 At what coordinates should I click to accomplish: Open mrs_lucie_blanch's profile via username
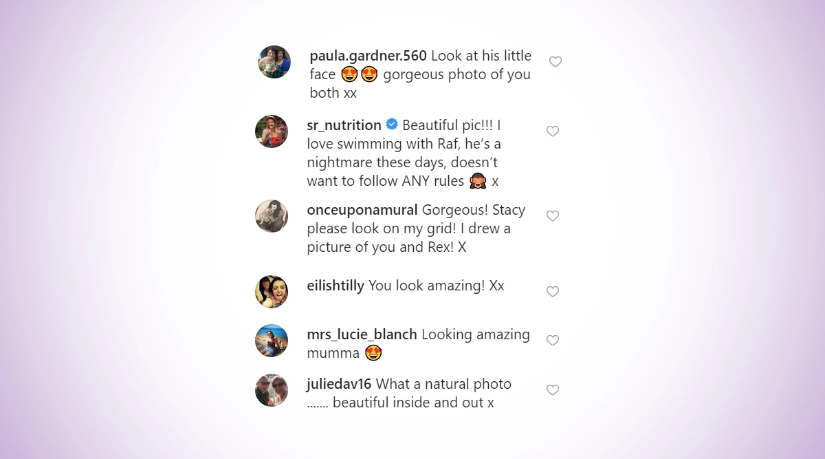pyautogui.click(x=362, y=334)
